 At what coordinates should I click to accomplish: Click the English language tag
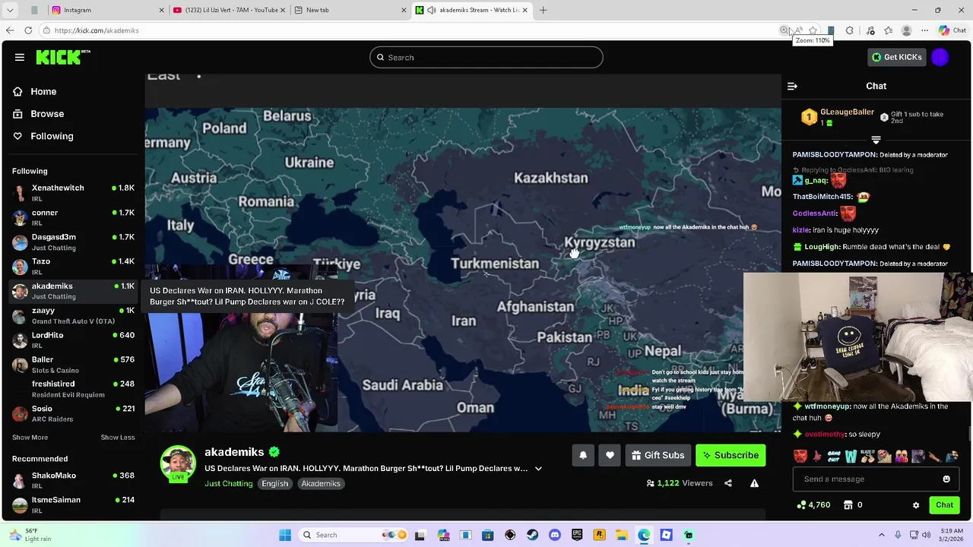click(275, 483)
